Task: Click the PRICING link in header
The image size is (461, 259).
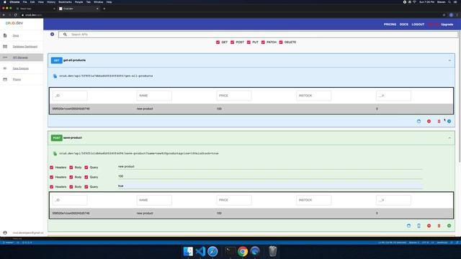Action: click(390, 24)
